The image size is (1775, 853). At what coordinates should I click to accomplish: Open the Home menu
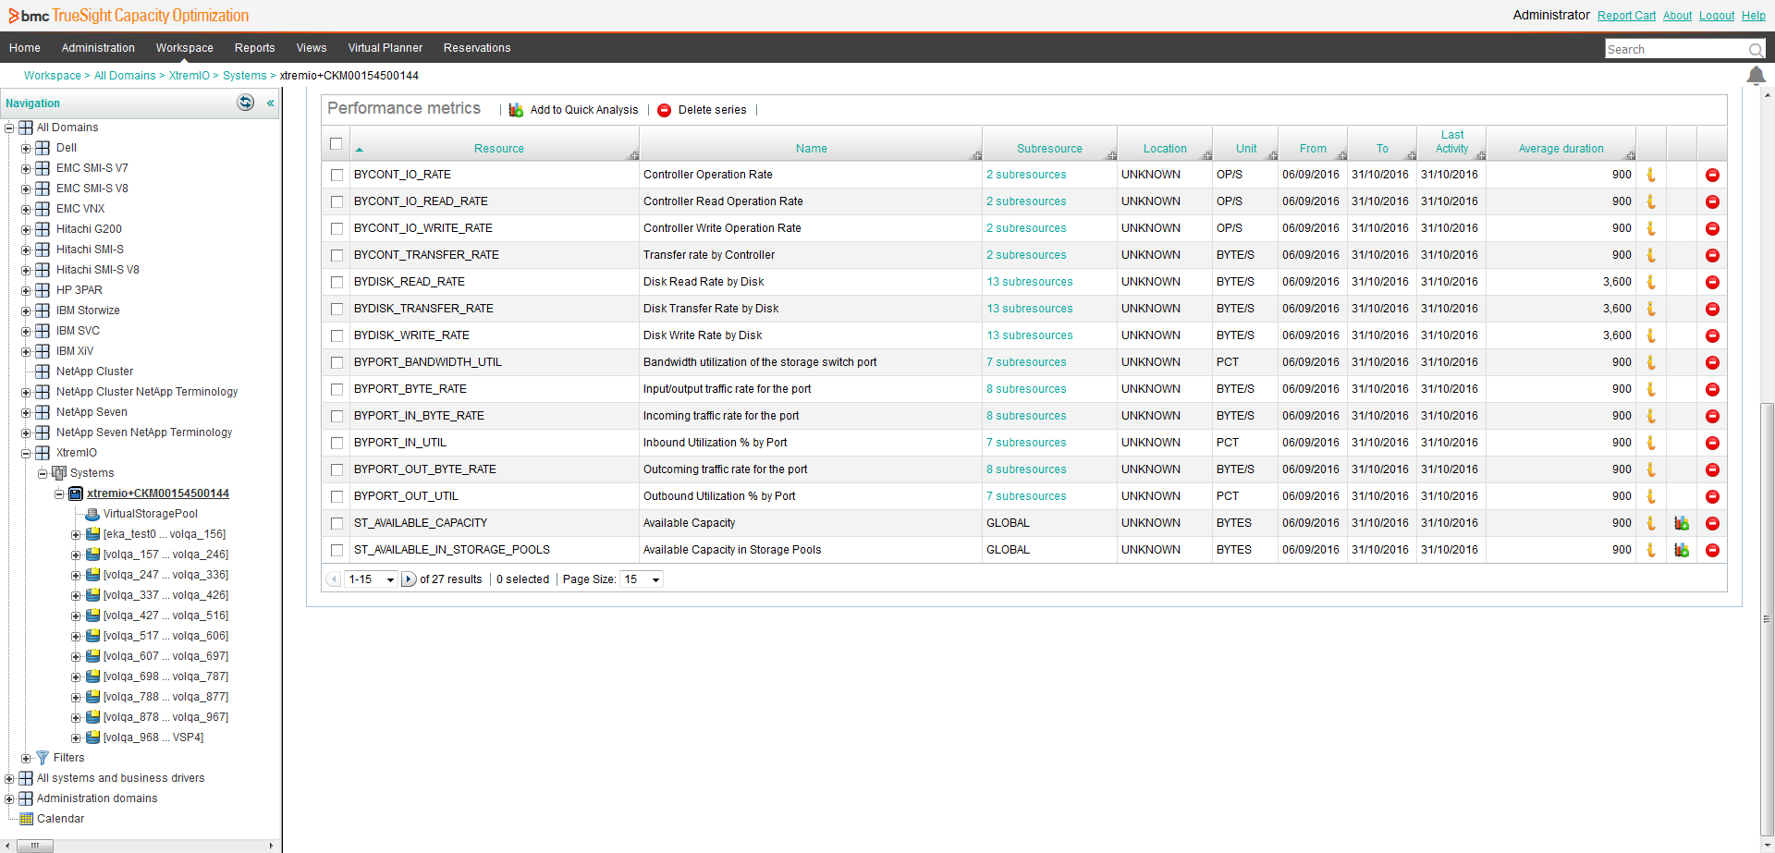coord(25,48)
